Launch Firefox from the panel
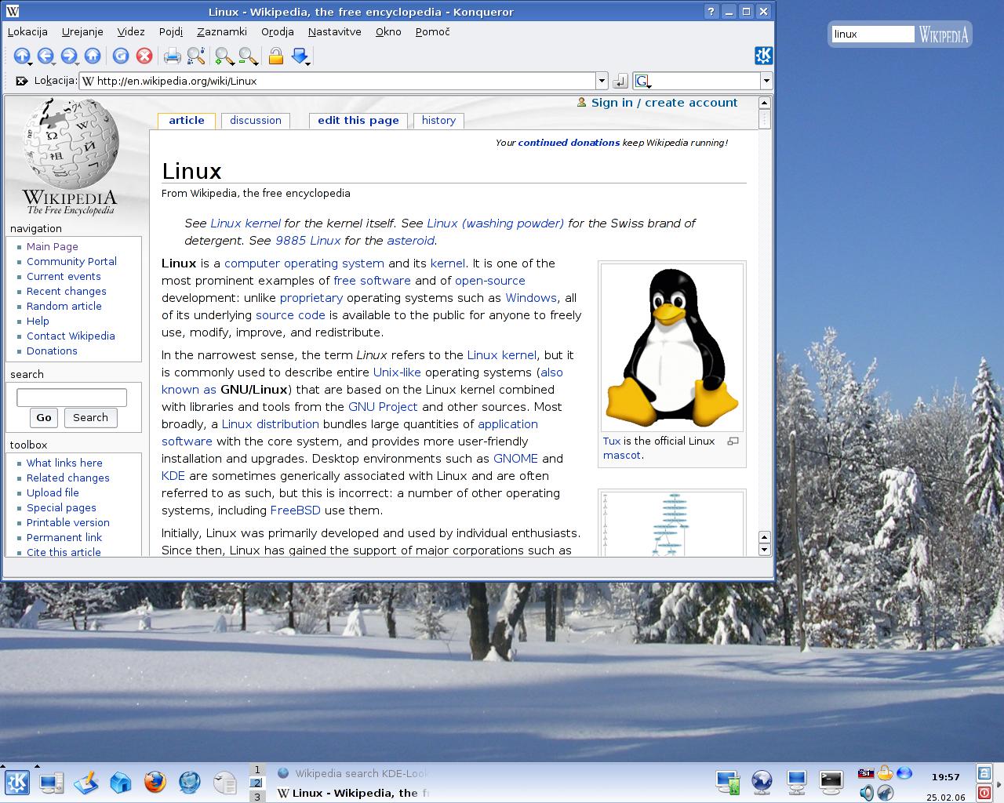 (x=155, y=782)
